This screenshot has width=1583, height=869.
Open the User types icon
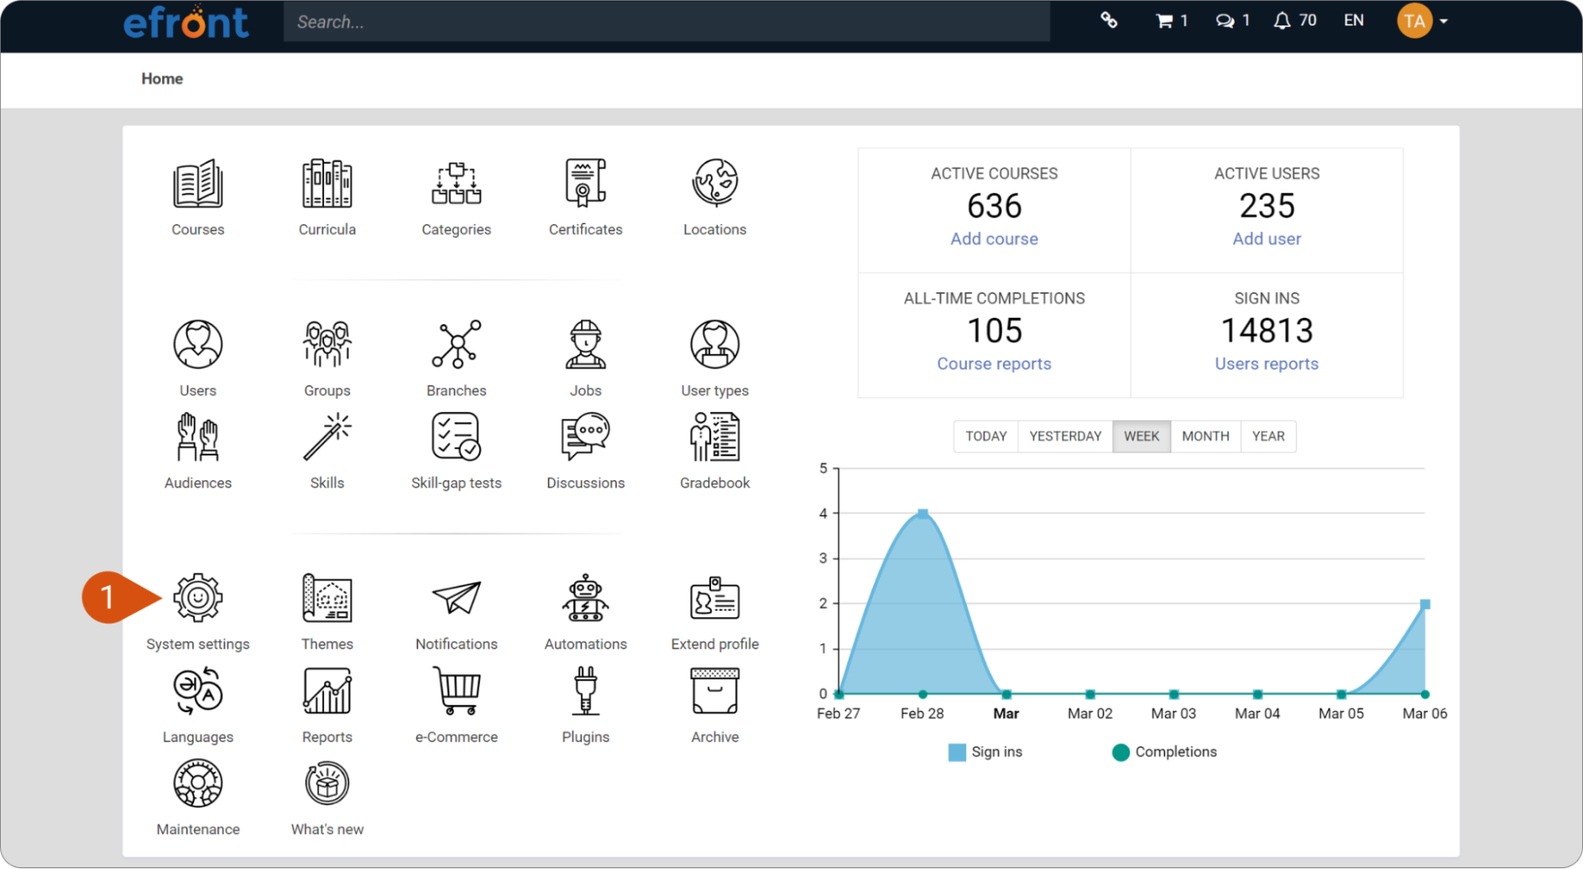[x=715, y=345]
